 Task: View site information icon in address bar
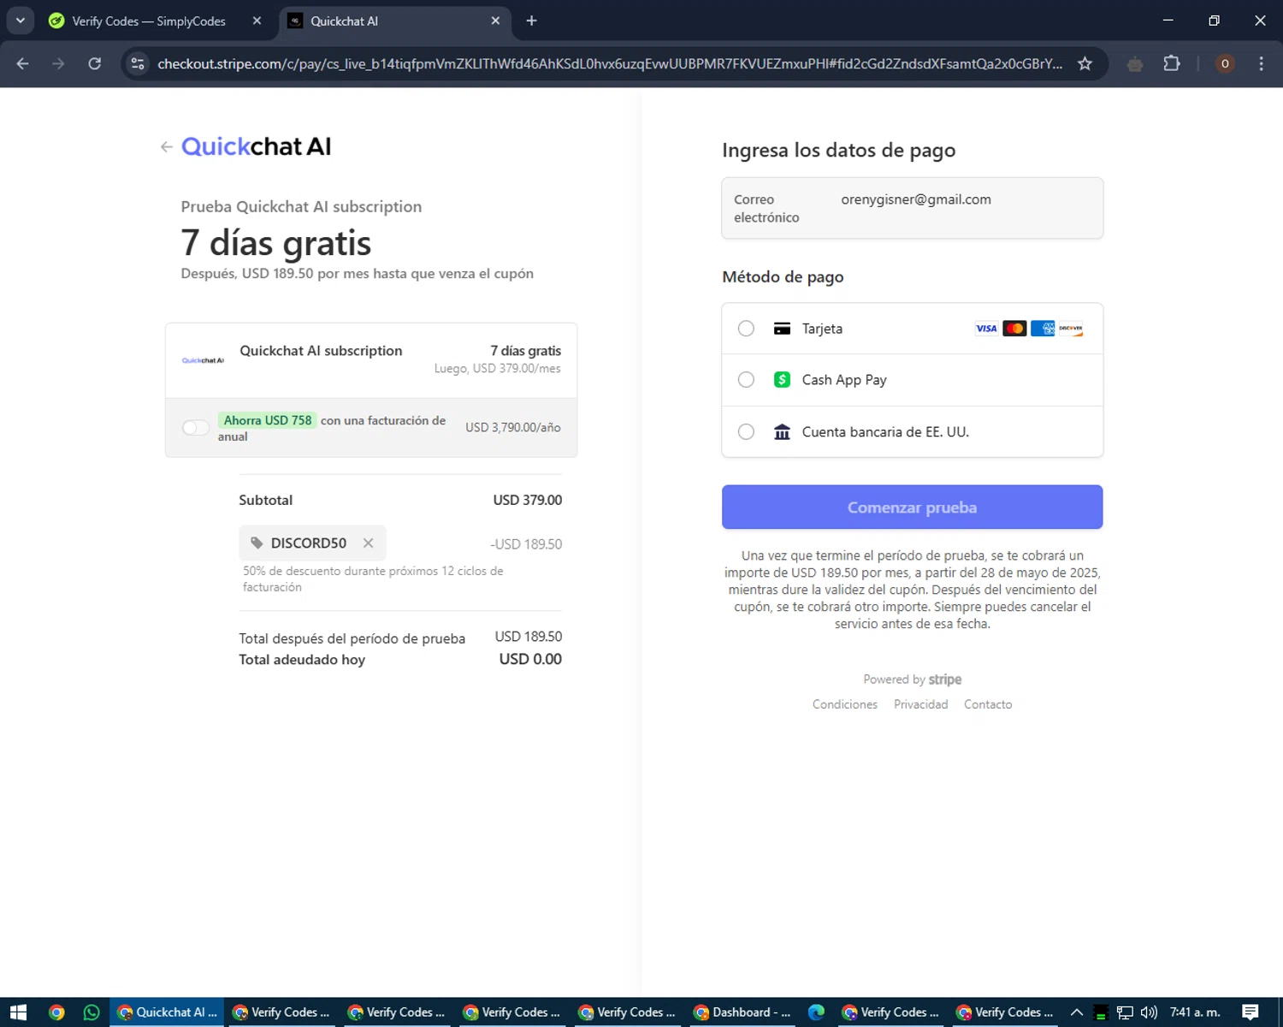pyautogui.click(x=139, y=64)
